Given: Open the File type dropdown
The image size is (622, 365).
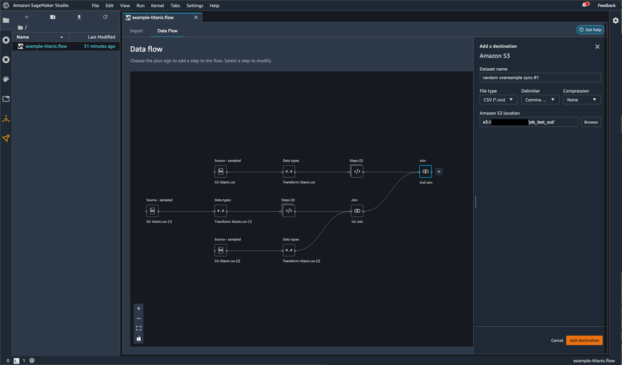Looking at the screenshot, I should [498, 100].
